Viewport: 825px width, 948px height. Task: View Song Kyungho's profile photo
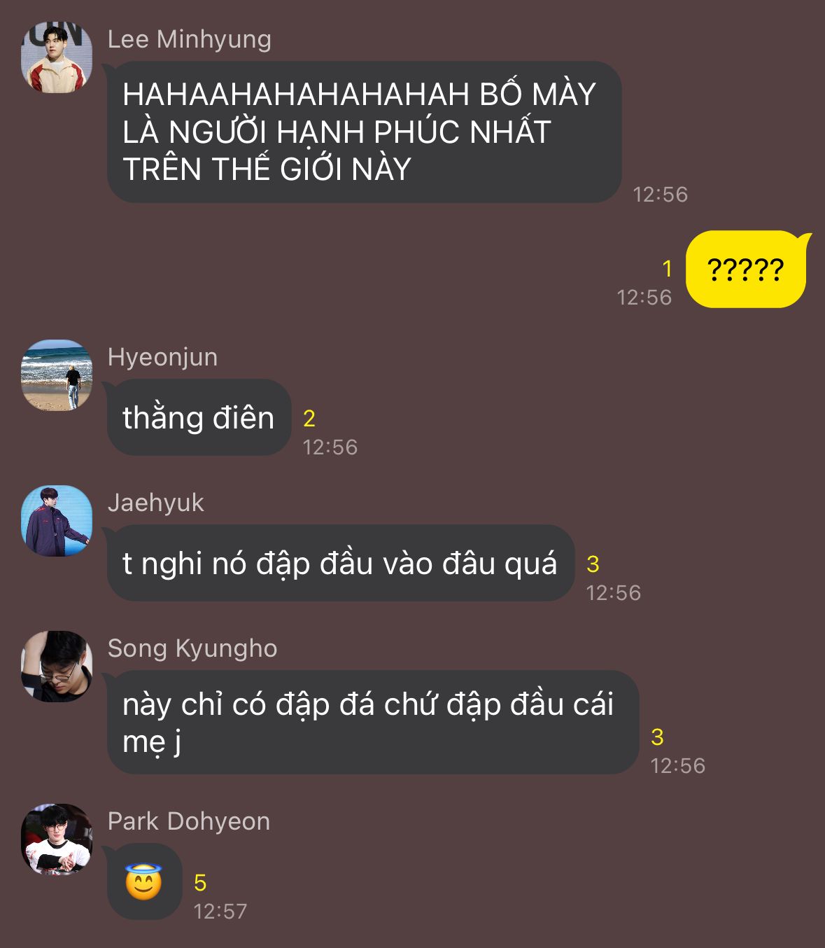coord(57,667)
